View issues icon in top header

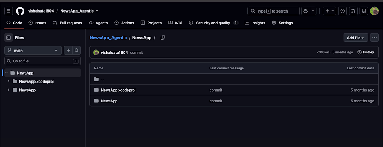click(343, 11)
